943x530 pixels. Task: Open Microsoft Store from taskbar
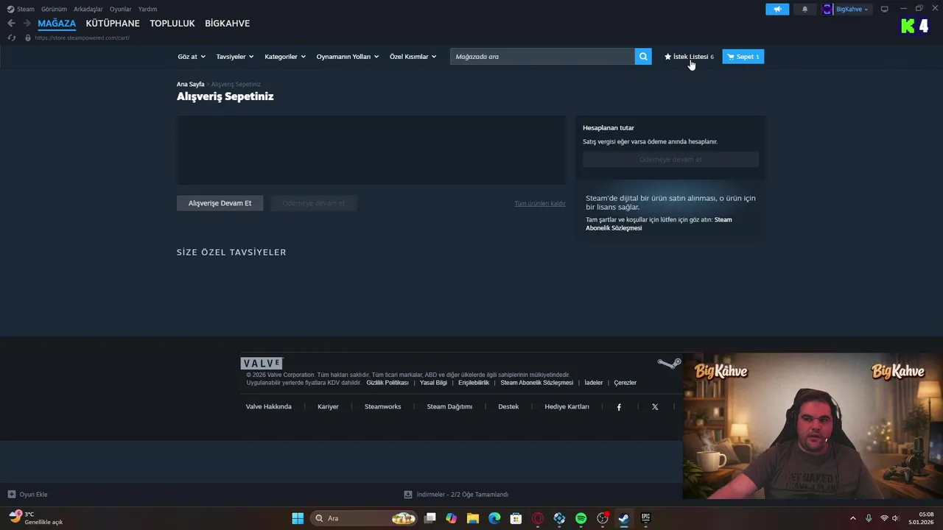point(516,518)
